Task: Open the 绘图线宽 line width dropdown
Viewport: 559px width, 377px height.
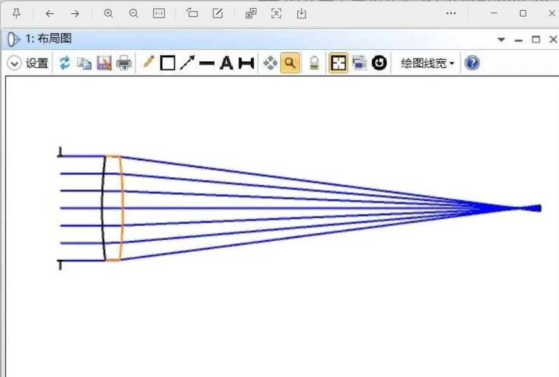Action: point(427,63)
